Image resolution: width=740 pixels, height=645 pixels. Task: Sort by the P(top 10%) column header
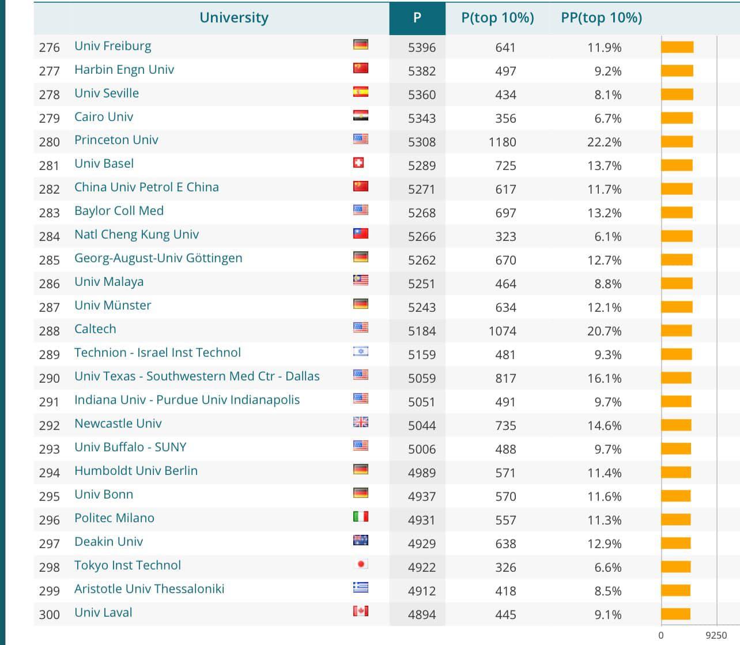click(497, 18)
